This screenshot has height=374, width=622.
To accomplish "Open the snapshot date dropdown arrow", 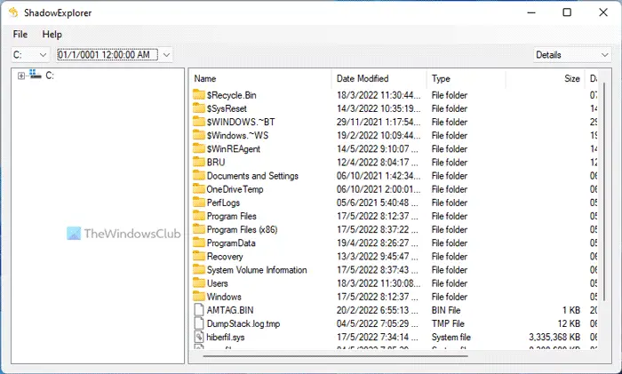I will tap(167, 55).
